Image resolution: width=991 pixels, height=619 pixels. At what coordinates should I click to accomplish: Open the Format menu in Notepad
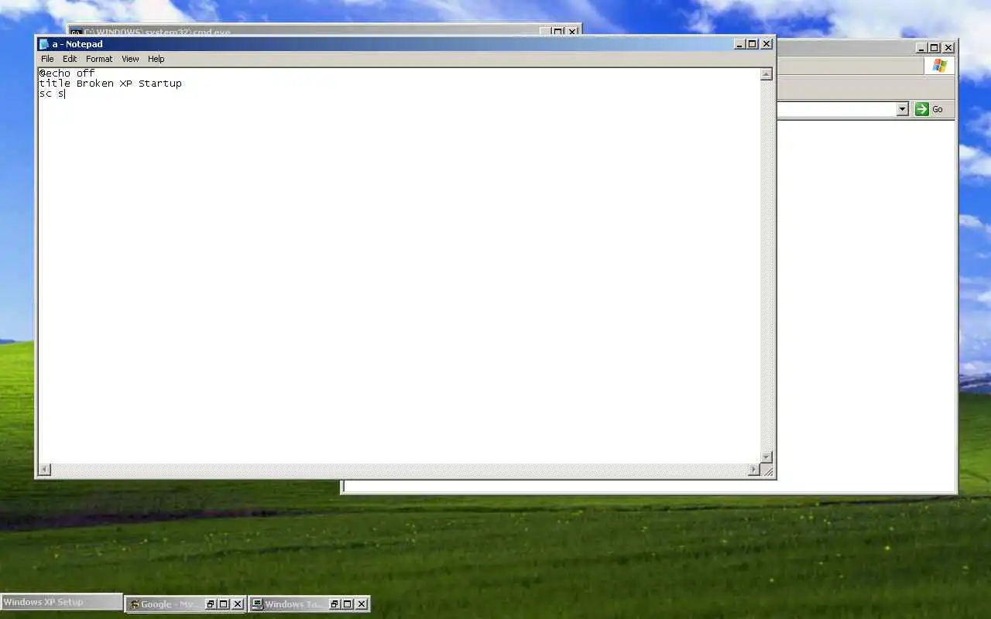tap(99, 59)
